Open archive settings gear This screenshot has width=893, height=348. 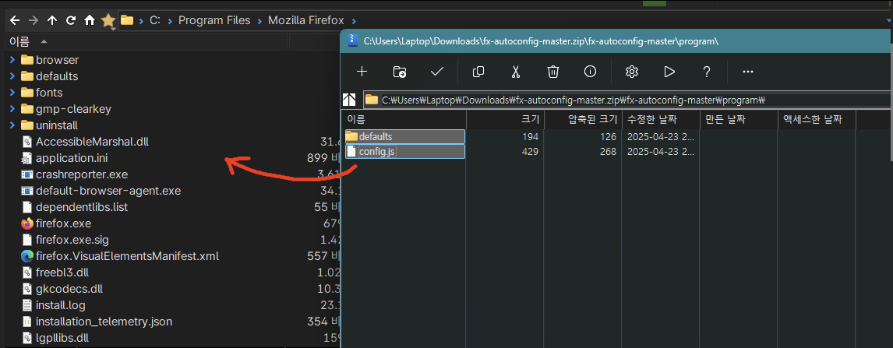tap(631, 71)
